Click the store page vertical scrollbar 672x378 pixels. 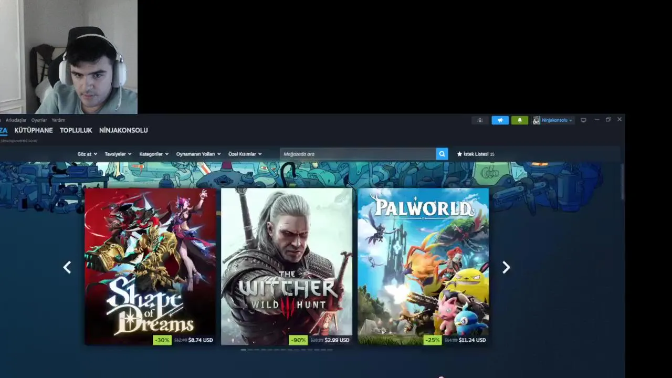tap(623, 181)
